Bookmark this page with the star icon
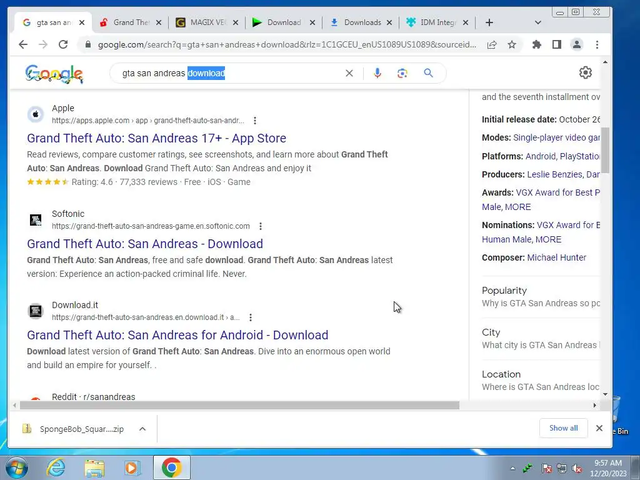This screenshot has height=480, width=640. point(512,44)
